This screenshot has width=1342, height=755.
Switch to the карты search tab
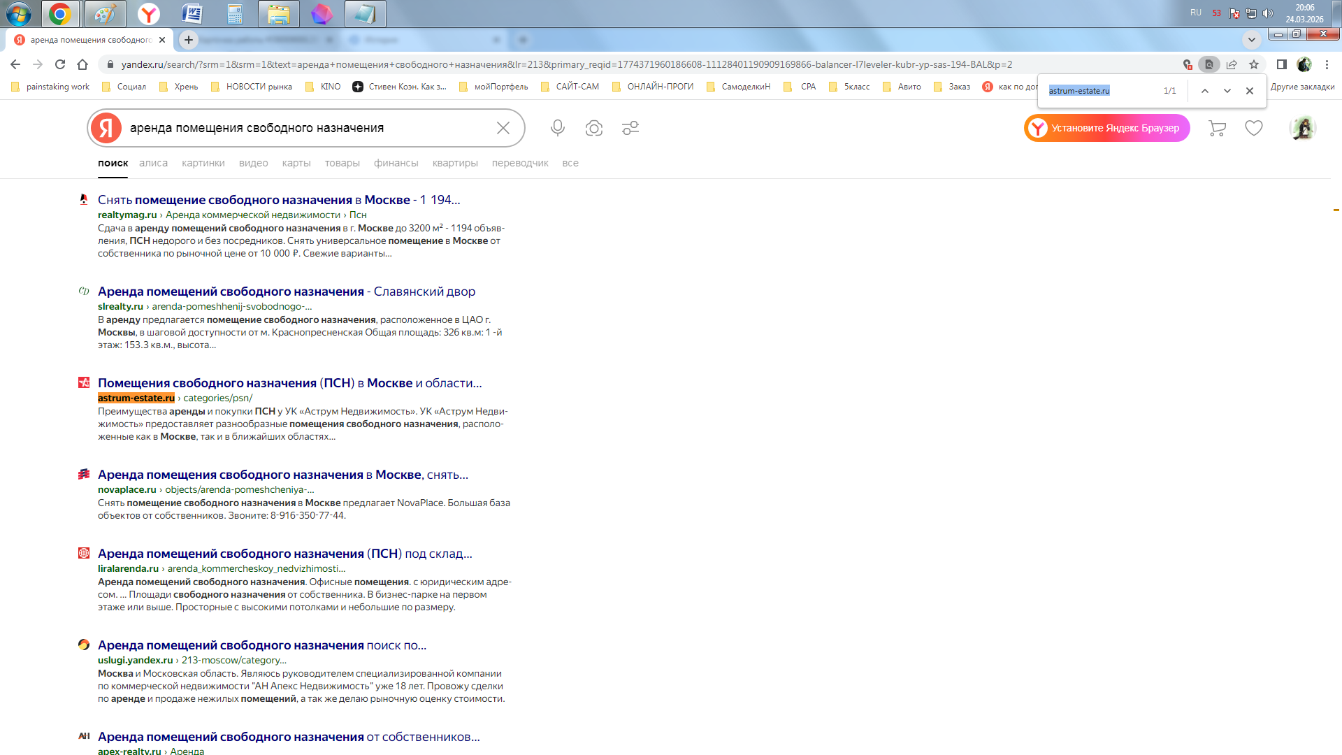296,163
